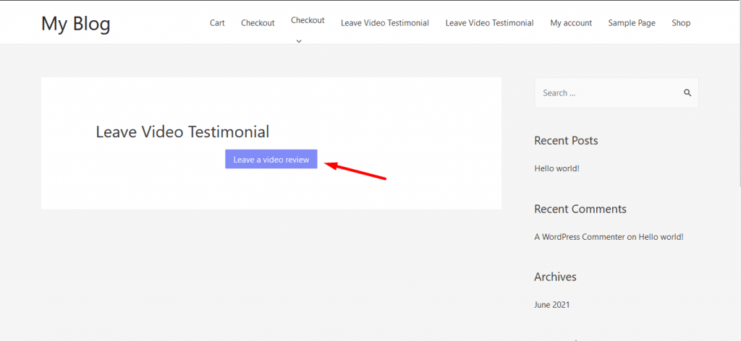
Task: Click the Recent Comments heading
Action: (x=580, y=209)
